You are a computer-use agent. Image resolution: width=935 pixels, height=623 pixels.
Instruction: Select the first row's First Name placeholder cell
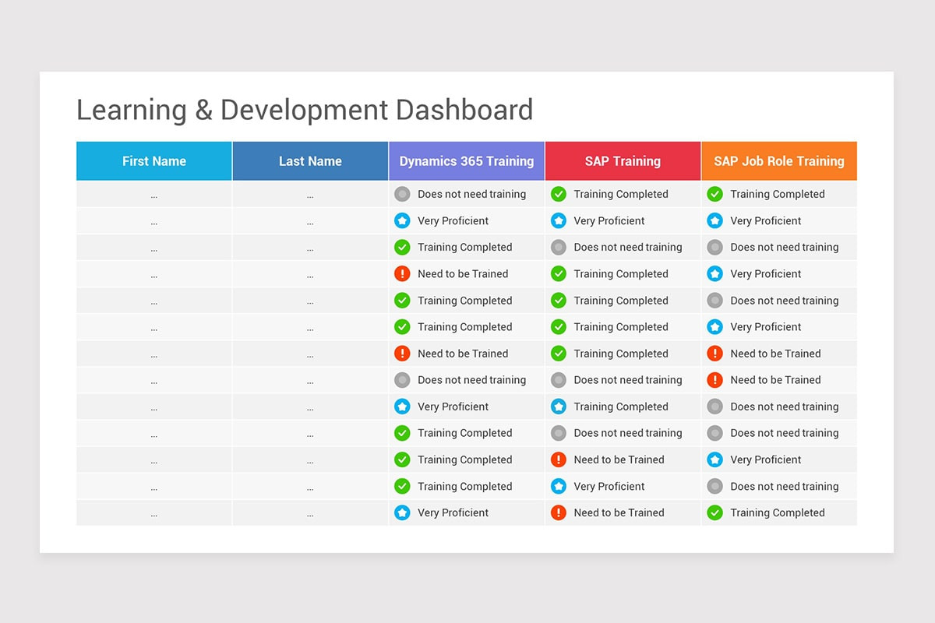(154, 194)
